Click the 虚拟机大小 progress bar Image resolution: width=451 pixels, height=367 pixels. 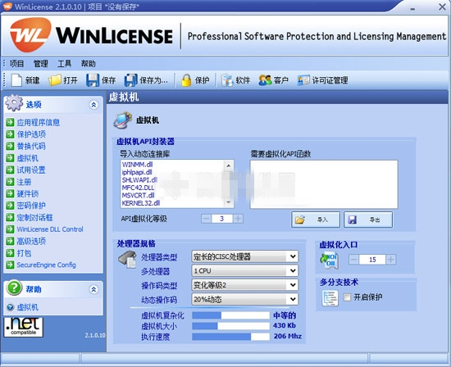click(230, 326)
